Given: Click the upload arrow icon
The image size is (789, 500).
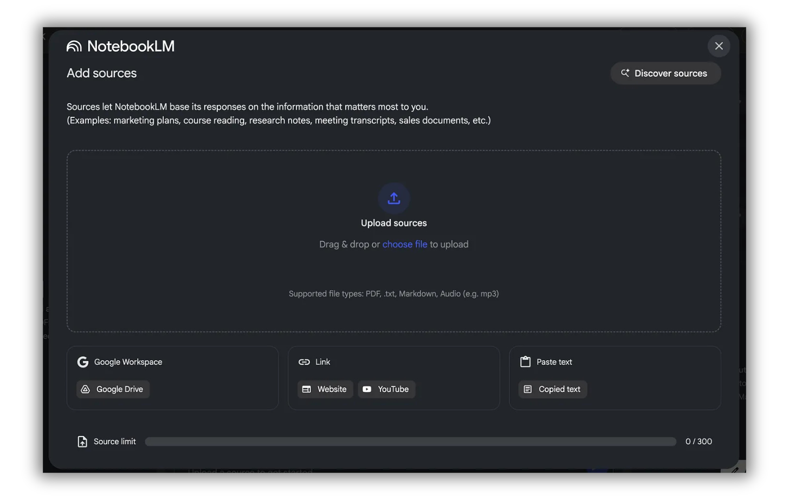Looking at the screenshot, I should [x=394, y=199].
